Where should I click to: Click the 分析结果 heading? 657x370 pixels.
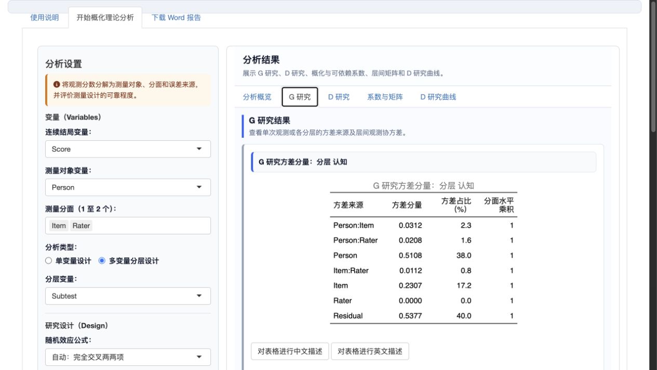tap(261, 60)
